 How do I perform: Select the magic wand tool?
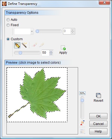(24, 45)
